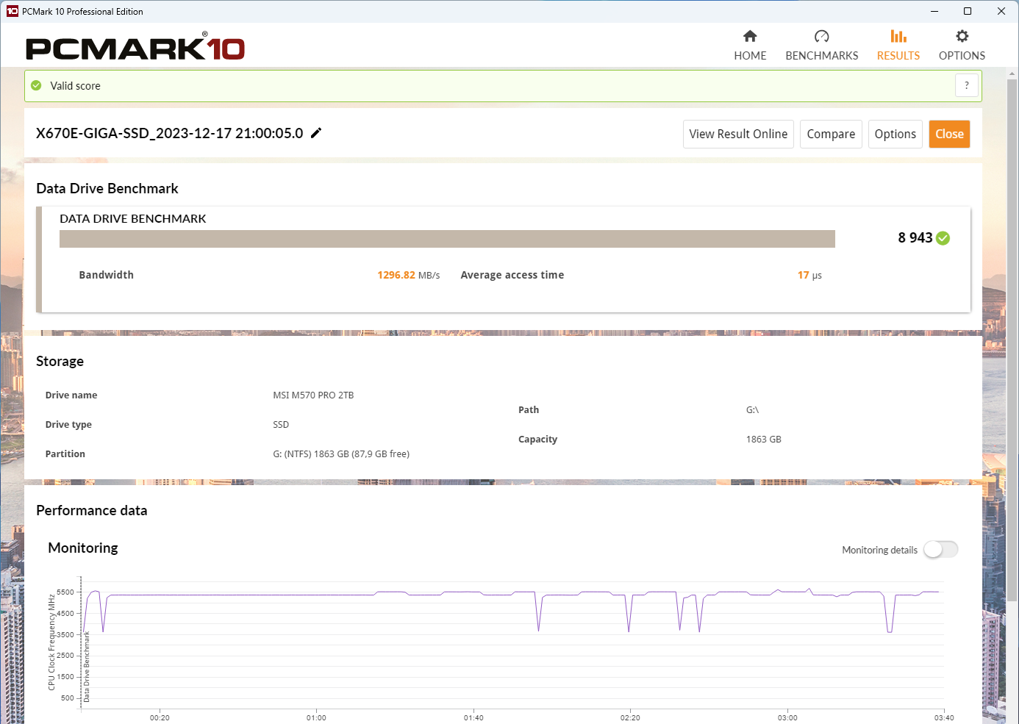Screen dimensions: 1019x724
Task: Click the Results bar chart icon
Action: 898,36
